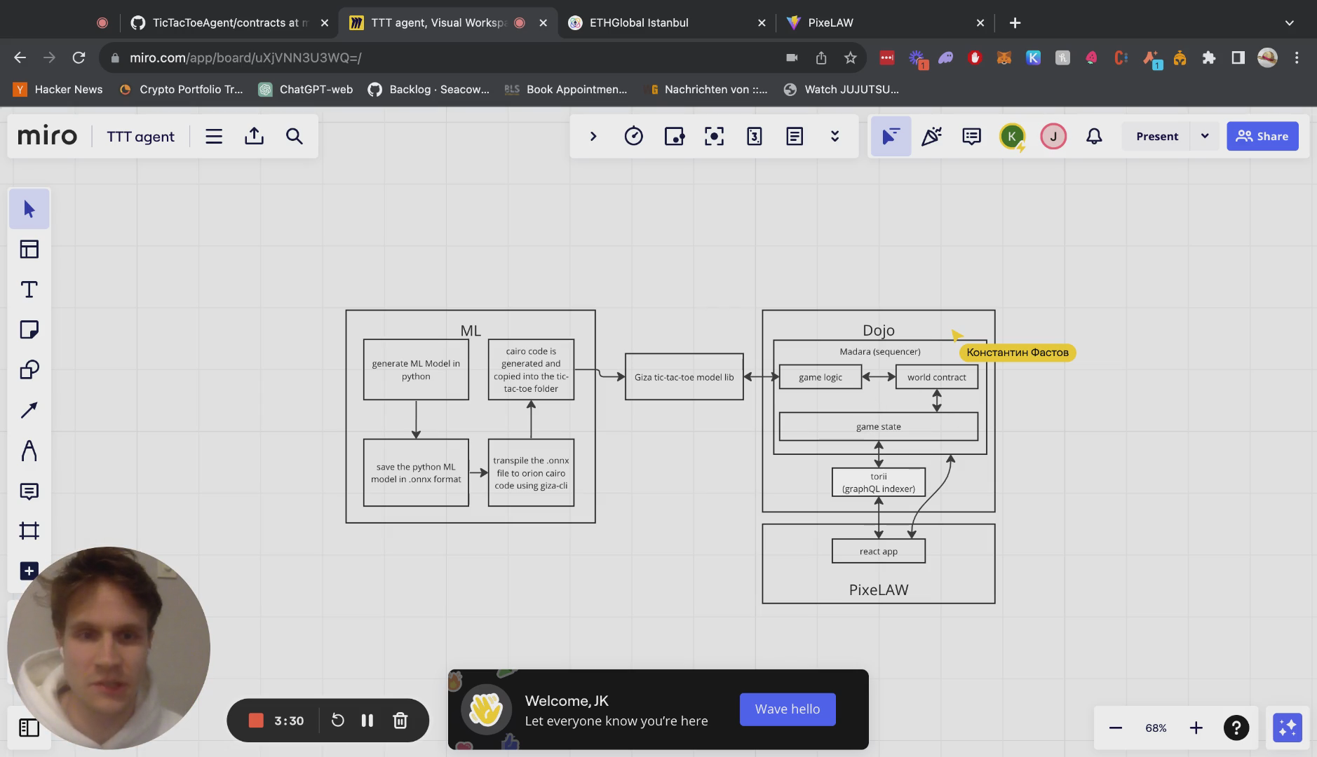Open the estimation cards tool
The height and width of the screenshot is (757, 1317).
[755, 136]
